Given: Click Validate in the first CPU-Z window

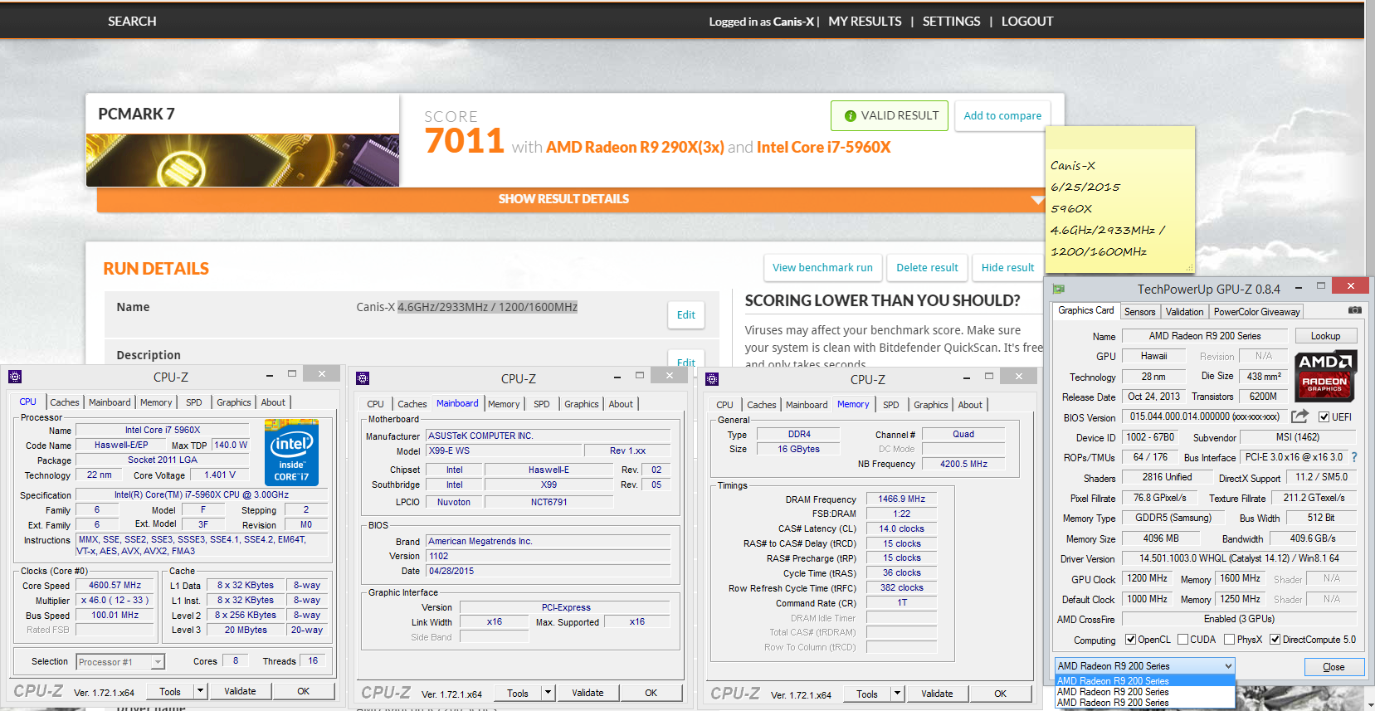Looking at the screenshot, I should pyautogui.click(x=240, y=691).
